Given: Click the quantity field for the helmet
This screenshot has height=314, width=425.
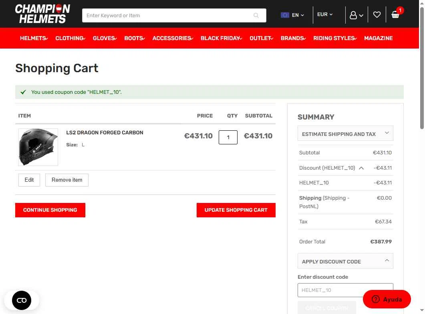Looking at the screenshot, I should click(228, 137).
